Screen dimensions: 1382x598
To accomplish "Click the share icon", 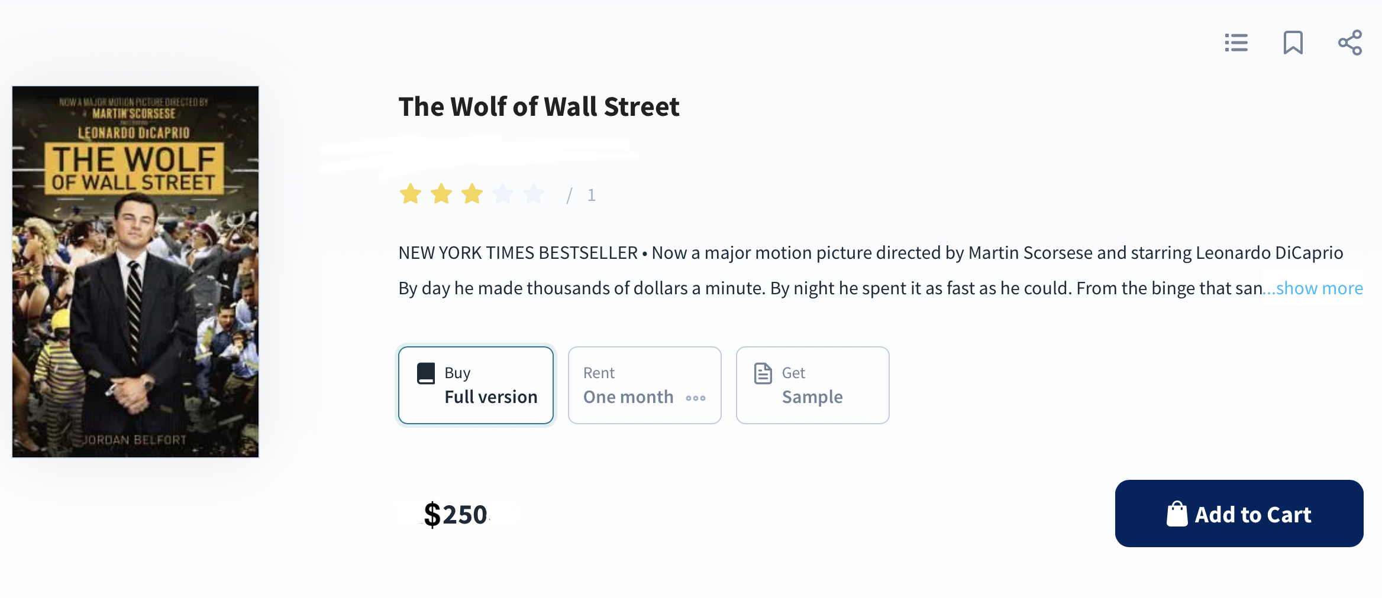I will coord(1350,43).
